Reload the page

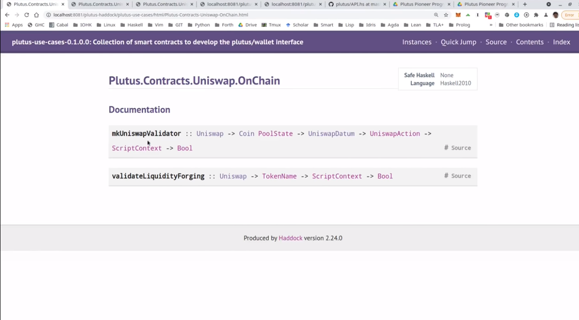coord(26,15)
